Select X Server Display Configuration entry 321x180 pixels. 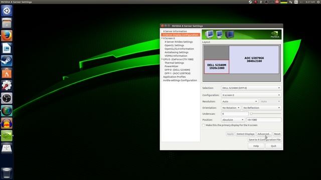click(x=181, y=34)
